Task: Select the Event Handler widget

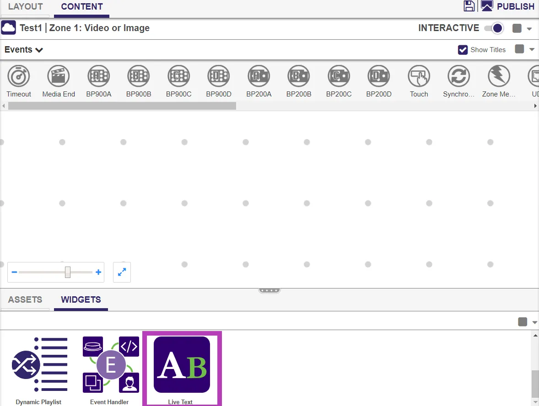Action: pyautogui.click(x=111, y=365)
